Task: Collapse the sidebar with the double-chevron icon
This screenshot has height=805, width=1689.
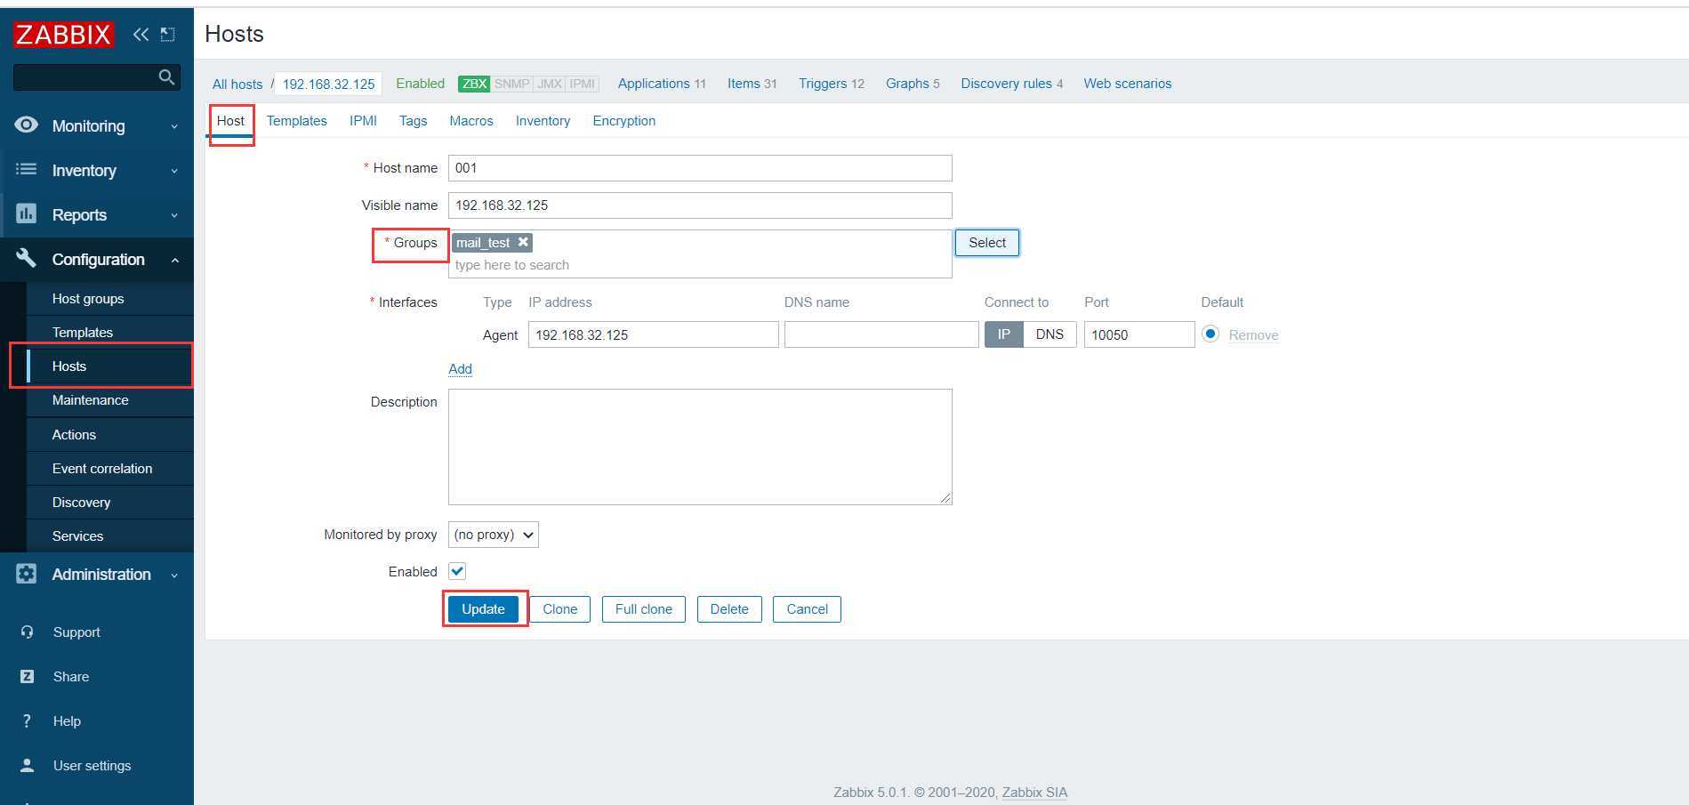Action: tap(141, 35)
